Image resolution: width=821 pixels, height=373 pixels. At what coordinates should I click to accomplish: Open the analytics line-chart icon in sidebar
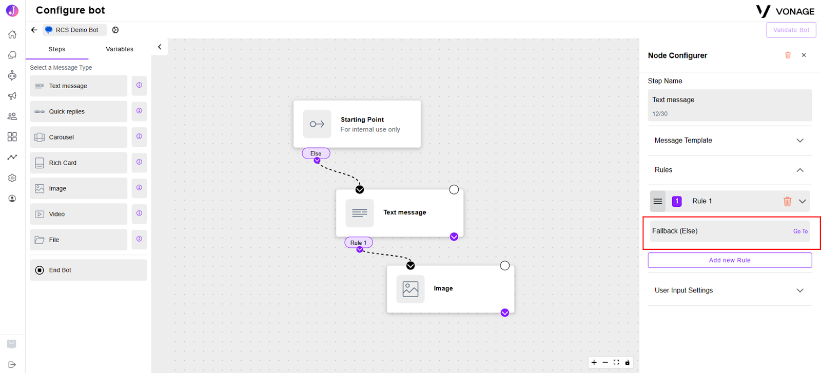[x=12, y=157]
